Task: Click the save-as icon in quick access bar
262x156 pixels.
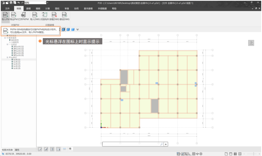Action: 15,3
